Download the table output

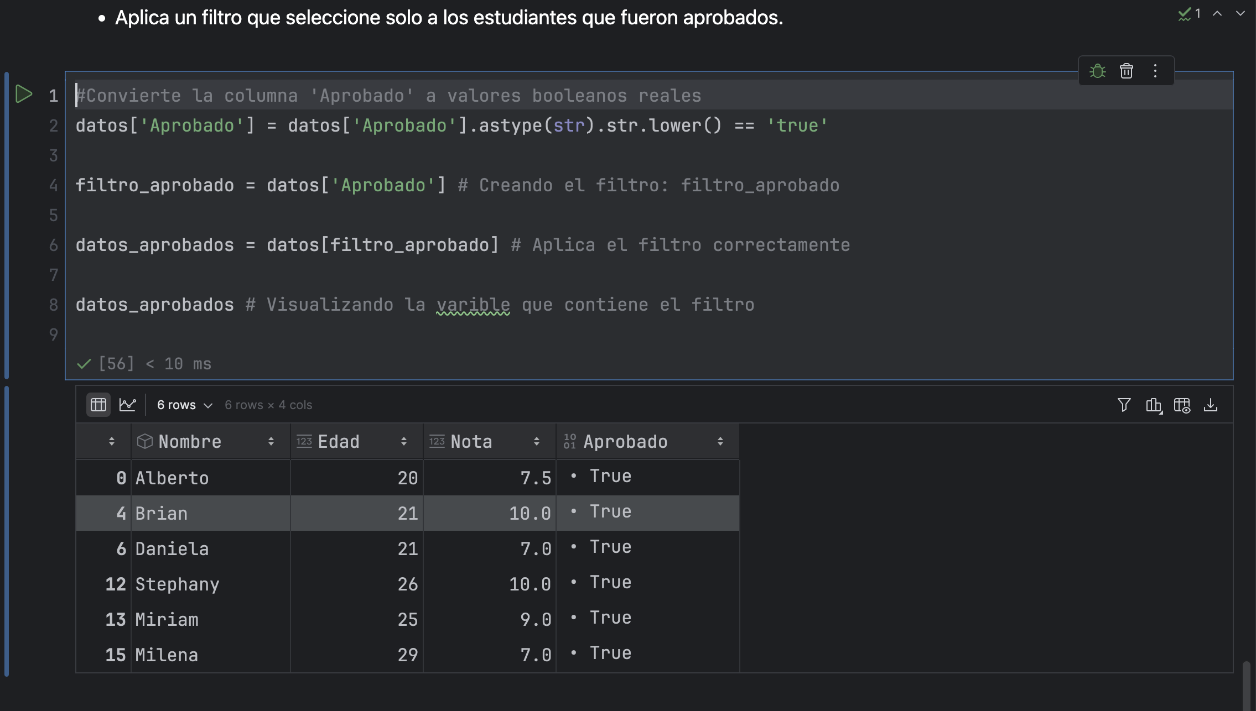coord(1211,405)
